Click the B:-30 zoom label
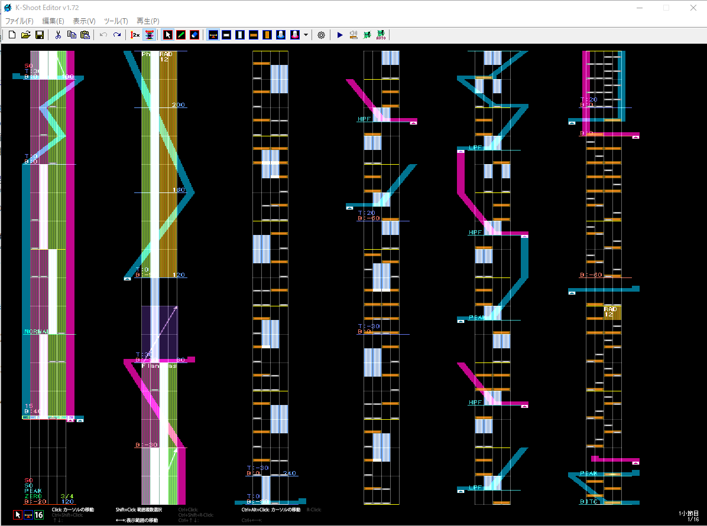The width and height of the screenshot is (707, 526). click(x=147, y=445)
